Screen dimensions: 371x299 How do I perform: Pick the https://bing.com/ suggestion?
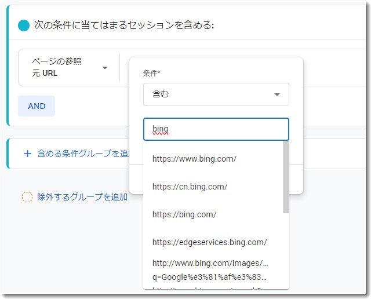(x=184, y=214)
